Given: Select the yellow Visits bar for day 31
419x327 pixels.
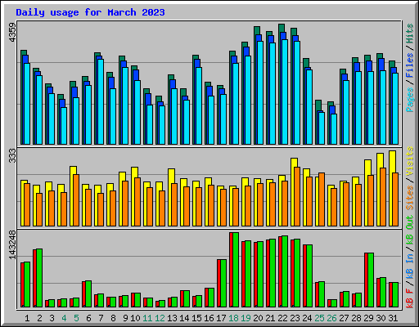Looking at the screenshot, I should [x=391, y=189].
